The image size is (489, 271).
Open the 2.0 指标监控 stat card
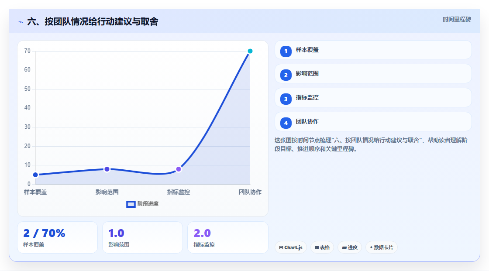pyautogui.click(x=227, y=237)
